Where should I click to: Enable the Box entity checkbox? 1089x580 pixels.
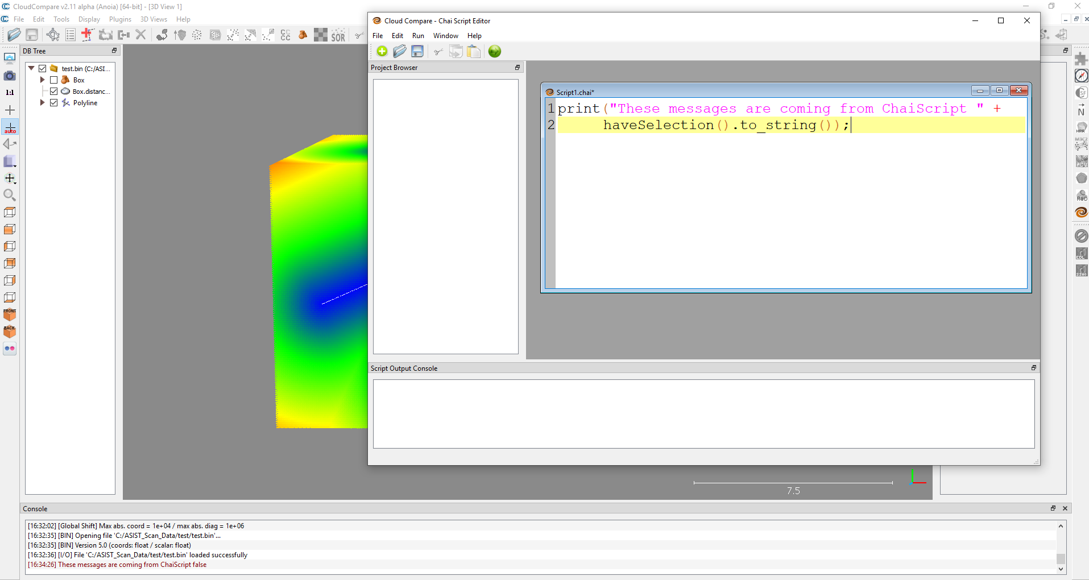pyautogui.click(x=54, y=80)
